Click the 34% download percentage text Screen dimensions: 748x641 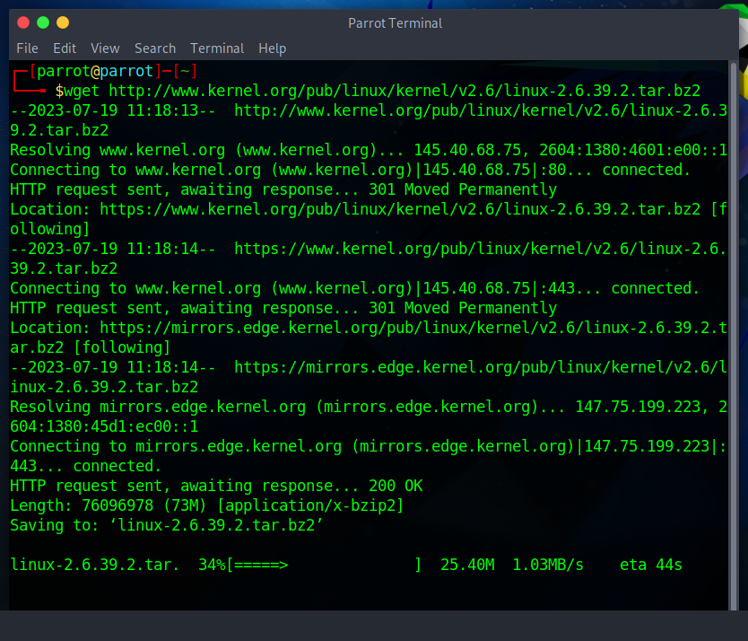click(x=212, y=565)
